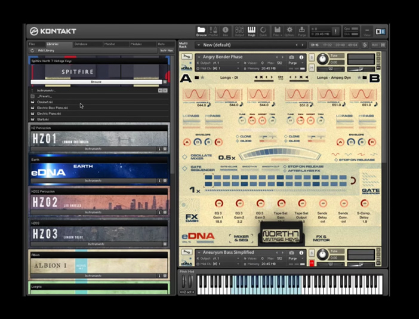Open the Options gear in the toolbar

pos(289,30)
